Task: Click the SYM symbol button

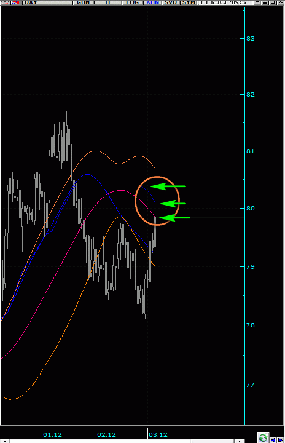Action: [189, 2]
